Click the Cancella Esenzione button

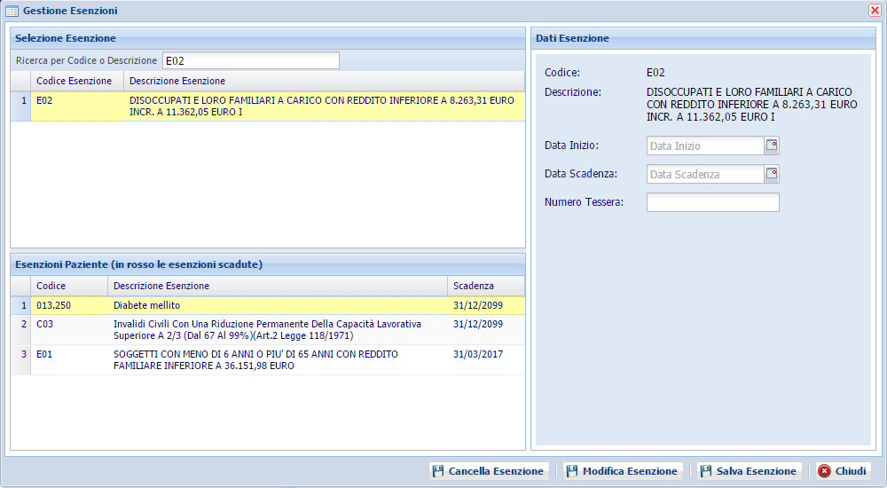(x=490, y=471)
